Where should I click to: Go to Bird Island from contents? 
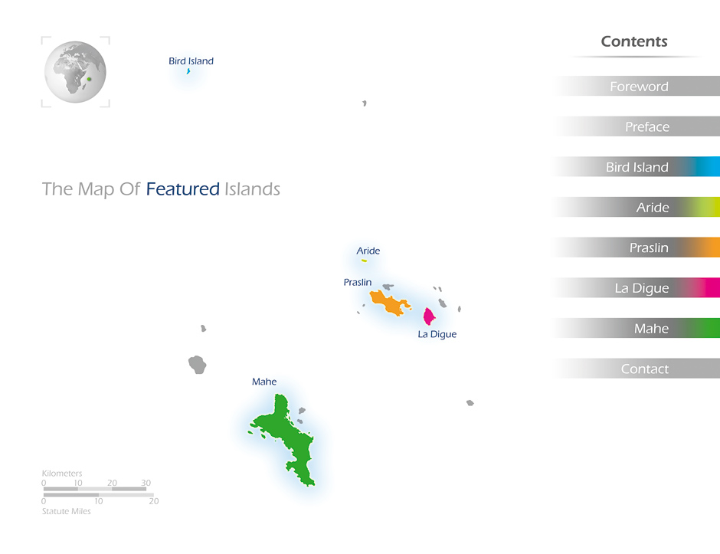[637, 167]
